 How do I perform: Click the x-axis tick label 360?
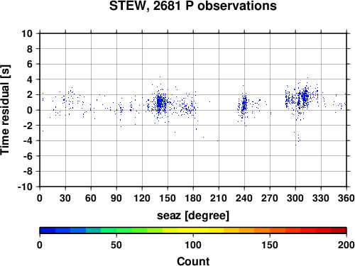pos(346,198)
